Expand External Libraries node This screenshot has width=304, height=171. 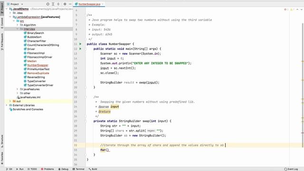click(x=7, y=105)
